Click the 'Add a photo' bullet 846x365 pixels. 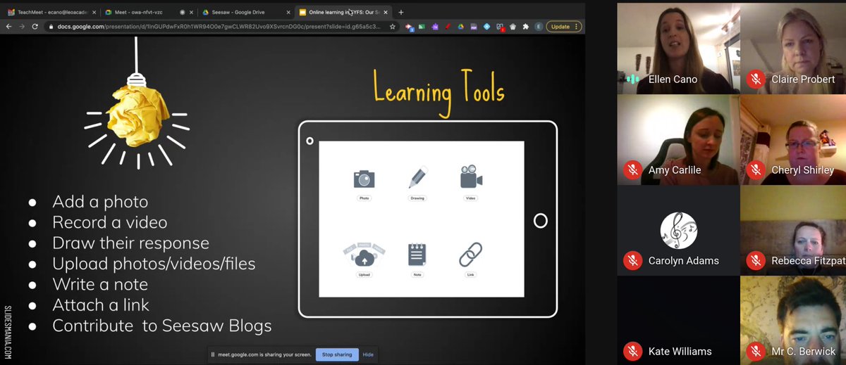tap(100, 202)
